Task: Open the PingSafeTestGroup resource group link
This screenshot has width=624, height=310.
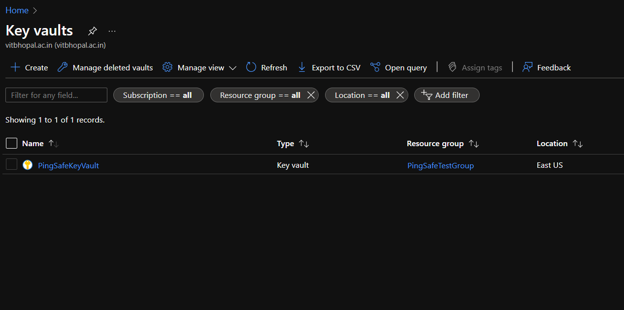Action: [x=440, y=165]
